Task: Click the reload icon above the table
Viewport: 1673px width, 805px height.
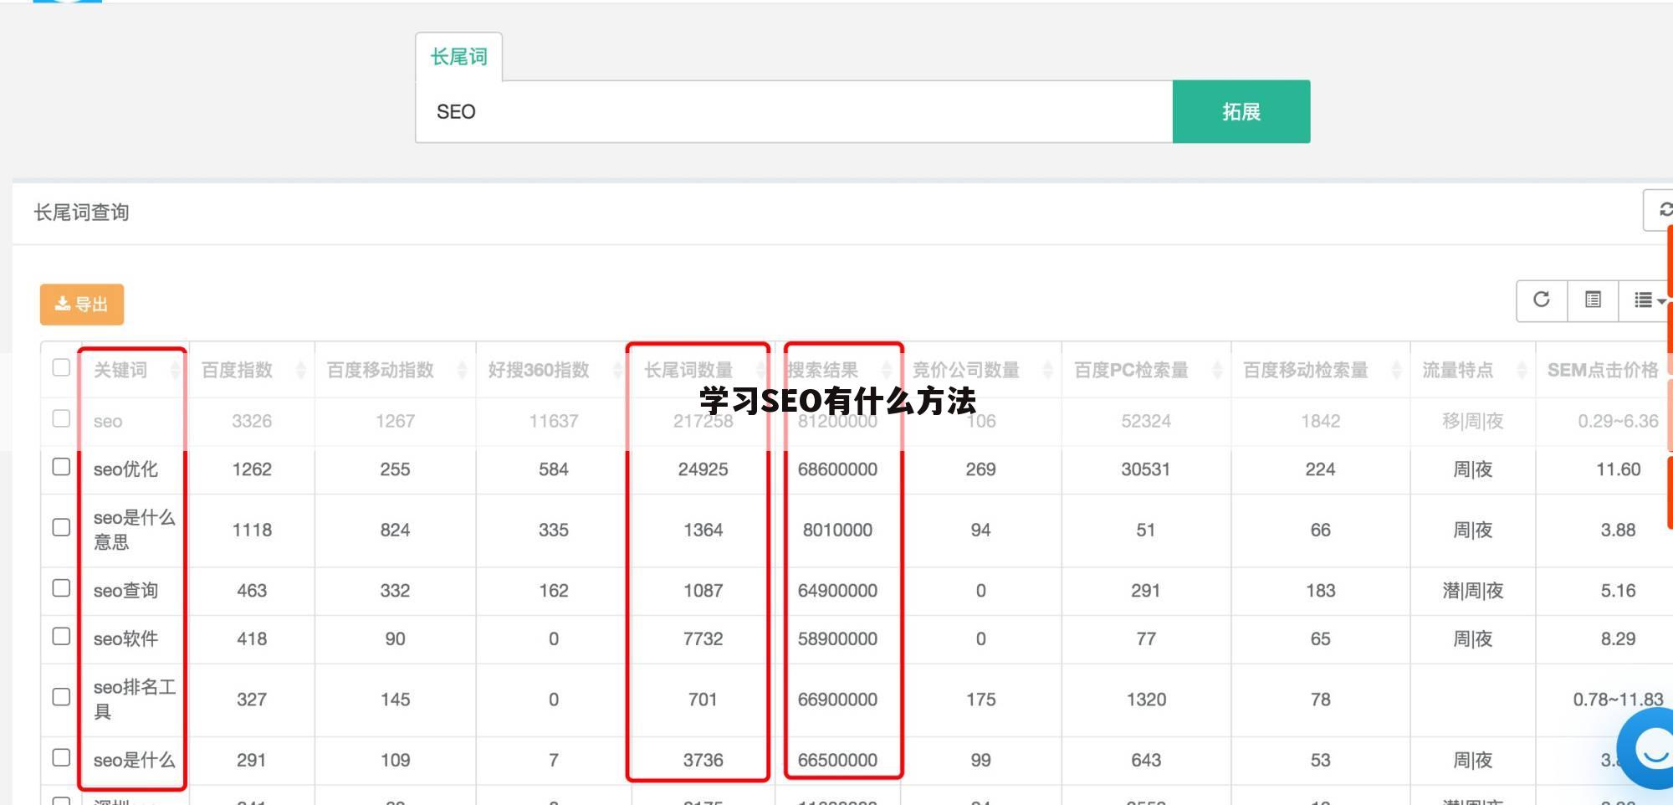Action: tap(1541, 300)
